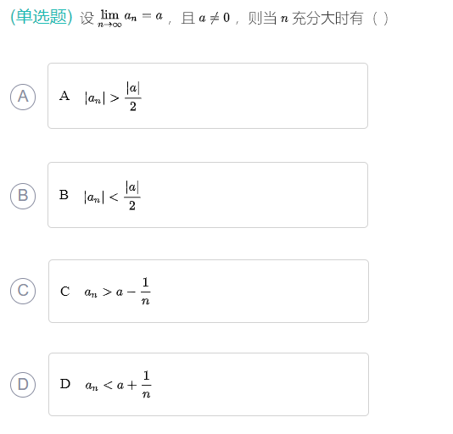This screenshot has width=453, height=434.
Task: Pick the circled D radio button
Action: click(23, 385)
